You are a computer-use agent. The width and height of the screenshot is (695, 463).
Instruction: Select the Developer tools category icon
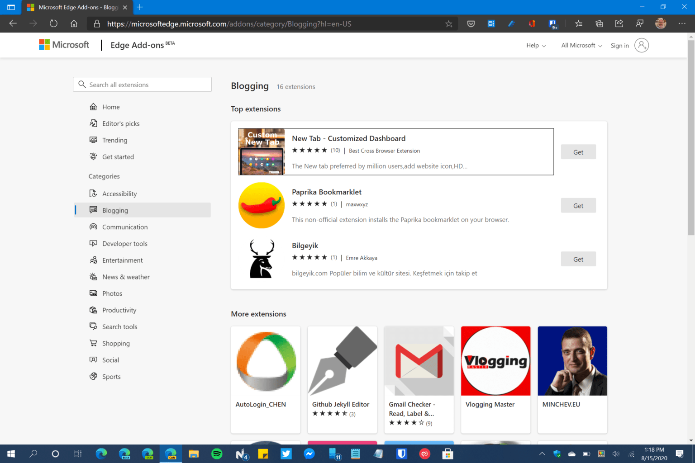click(x=93, y=243)
